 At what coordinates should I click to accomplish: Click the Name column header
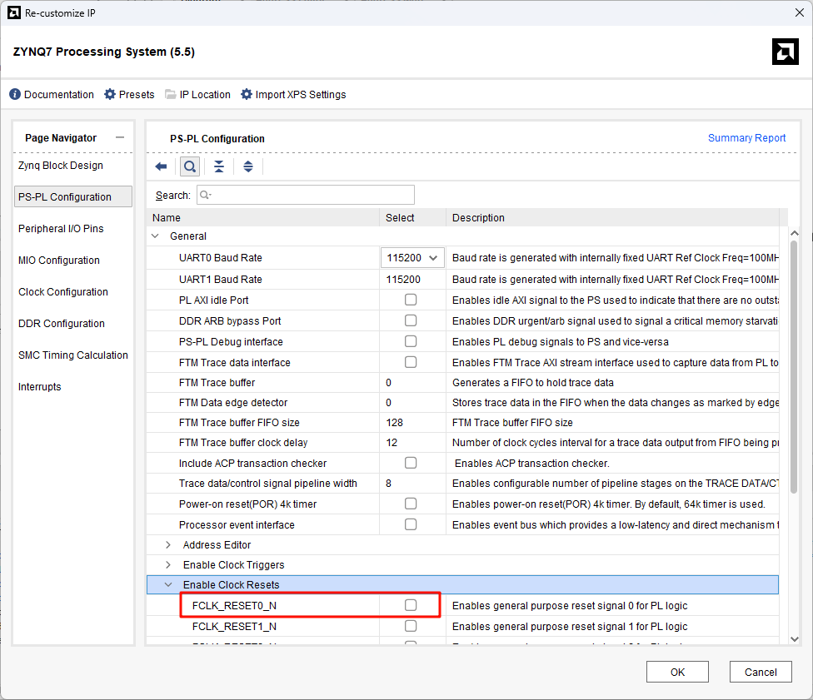pos(263,217)
